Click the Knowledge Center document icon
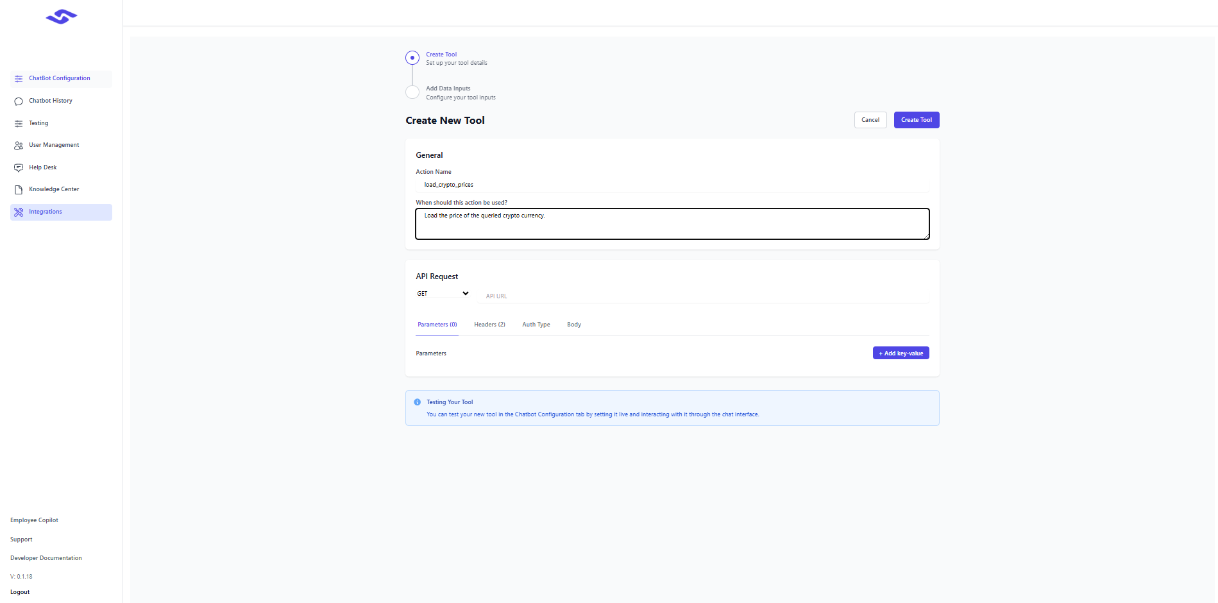 pyautogui.click(x=19, y=190)
